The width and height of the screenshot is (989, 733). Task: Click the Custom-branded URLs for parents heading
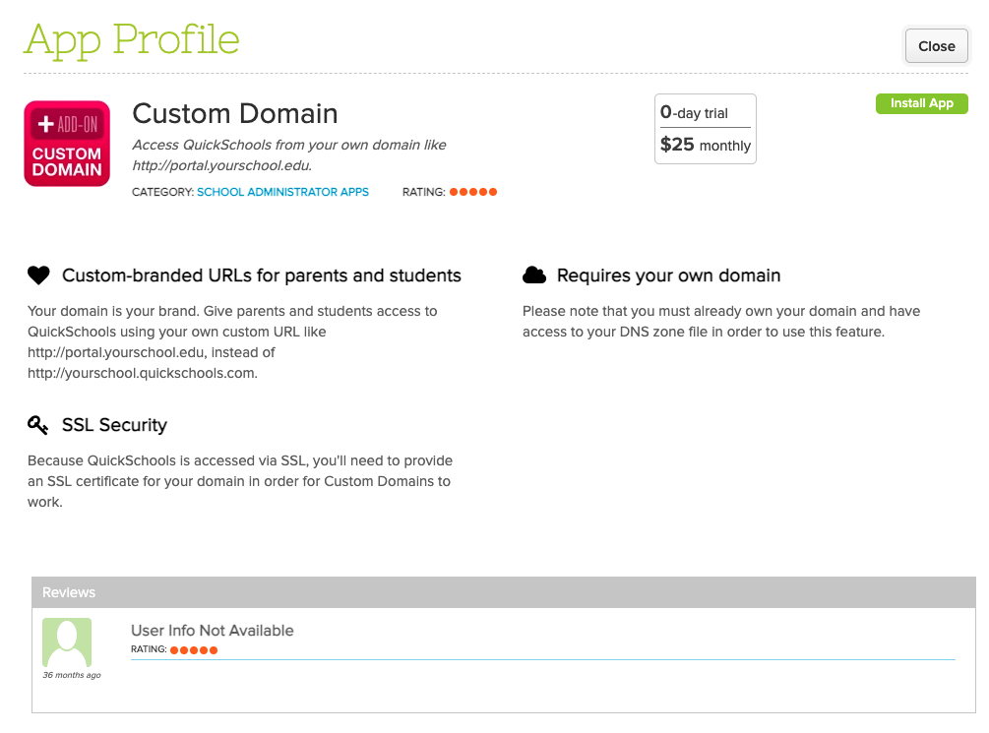[262, 275]
